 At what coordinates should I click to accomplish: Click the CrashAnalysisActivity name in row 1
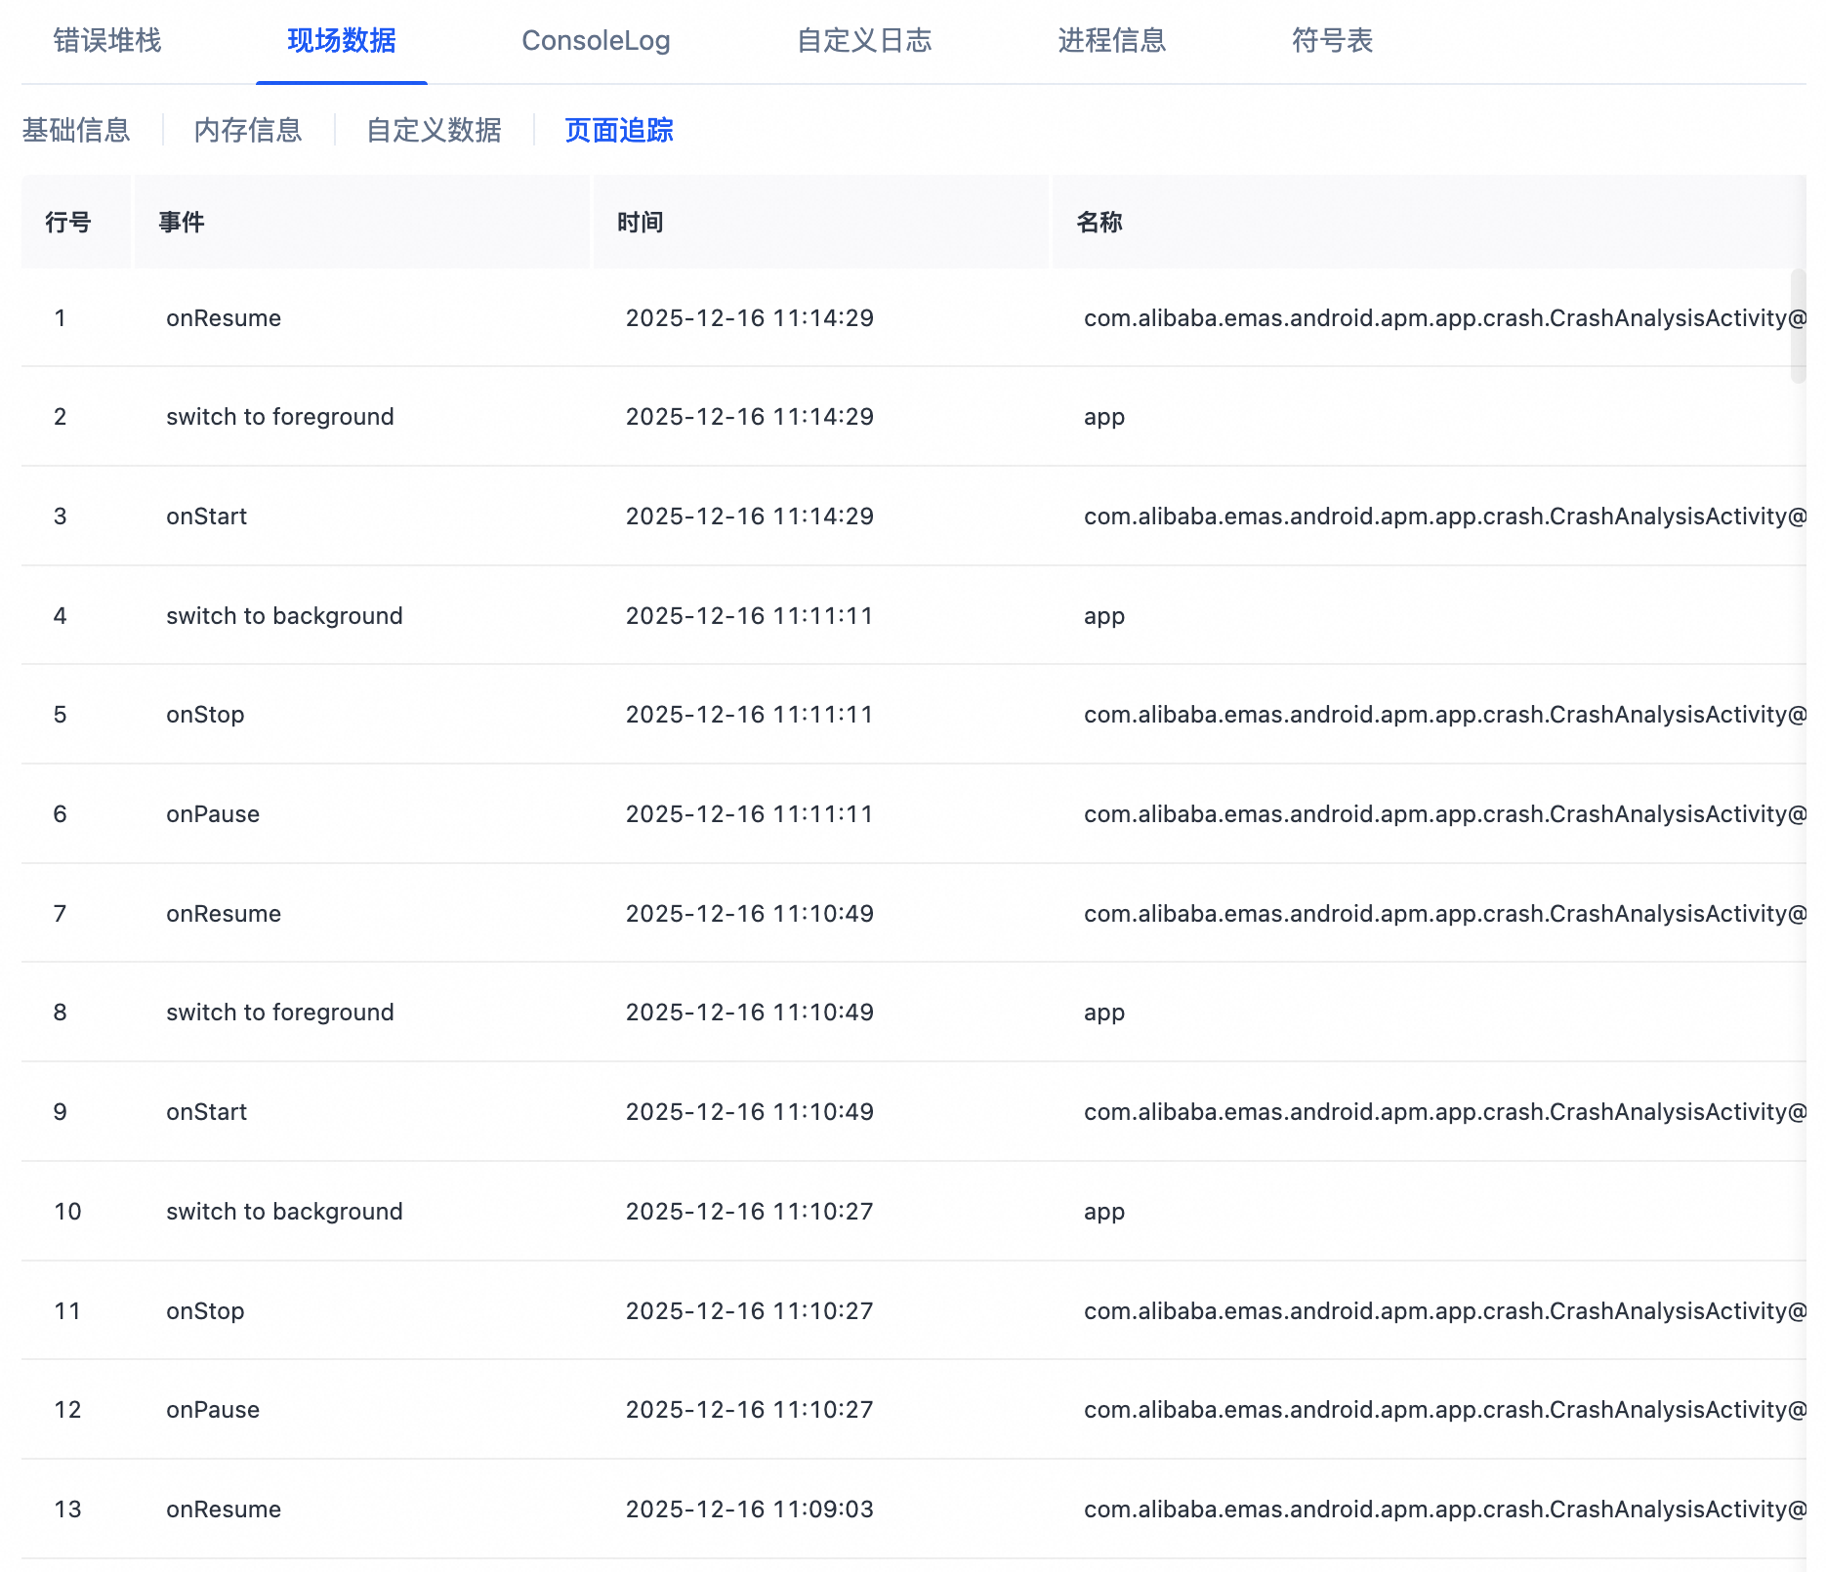click(1444, 318)
